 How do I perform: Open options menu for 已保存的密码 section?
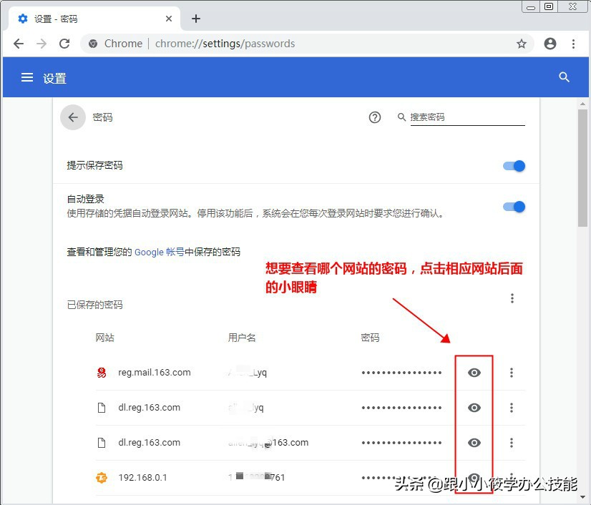pos(512,298)
